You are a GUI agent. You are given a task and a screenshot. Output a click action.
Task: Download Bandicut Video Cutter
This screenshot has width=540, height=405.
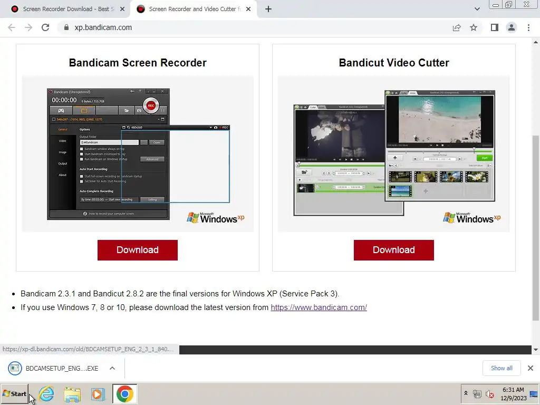pos(393,250)
